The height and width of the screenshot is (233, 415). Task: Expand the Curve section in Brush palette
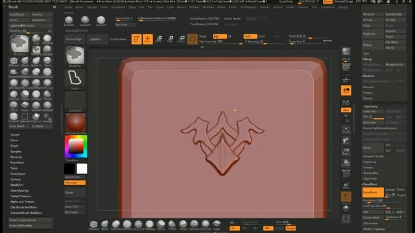(14, 140)
